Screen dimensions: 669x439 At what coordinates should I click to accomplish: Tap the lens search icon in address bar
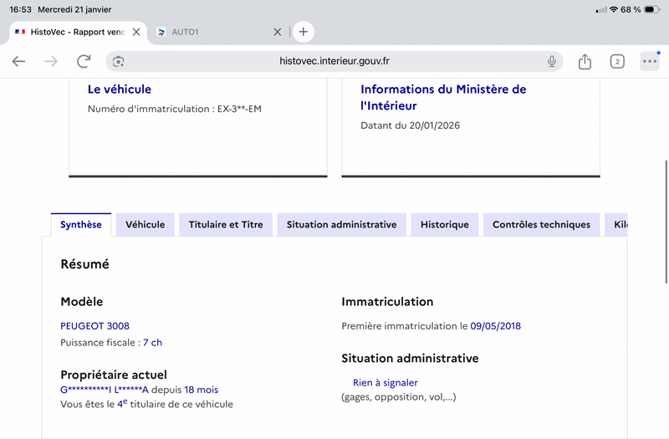coord(119,61)
